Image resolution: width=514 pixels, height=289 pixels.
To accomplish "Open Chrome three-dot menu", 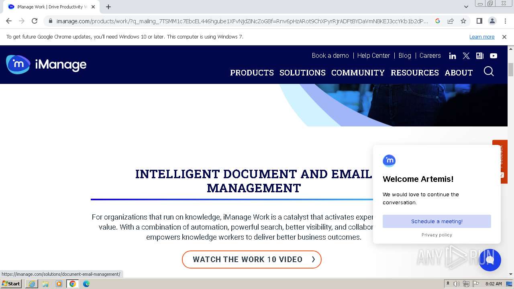I will (505, 21).
